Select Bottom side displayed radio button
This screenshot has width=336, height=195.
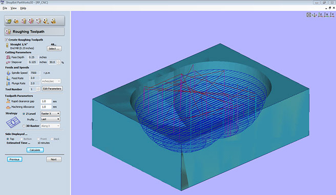(22, 139)
